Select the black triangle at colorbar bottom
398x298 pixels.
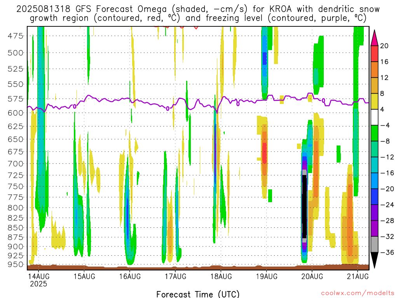pos(374,260)
